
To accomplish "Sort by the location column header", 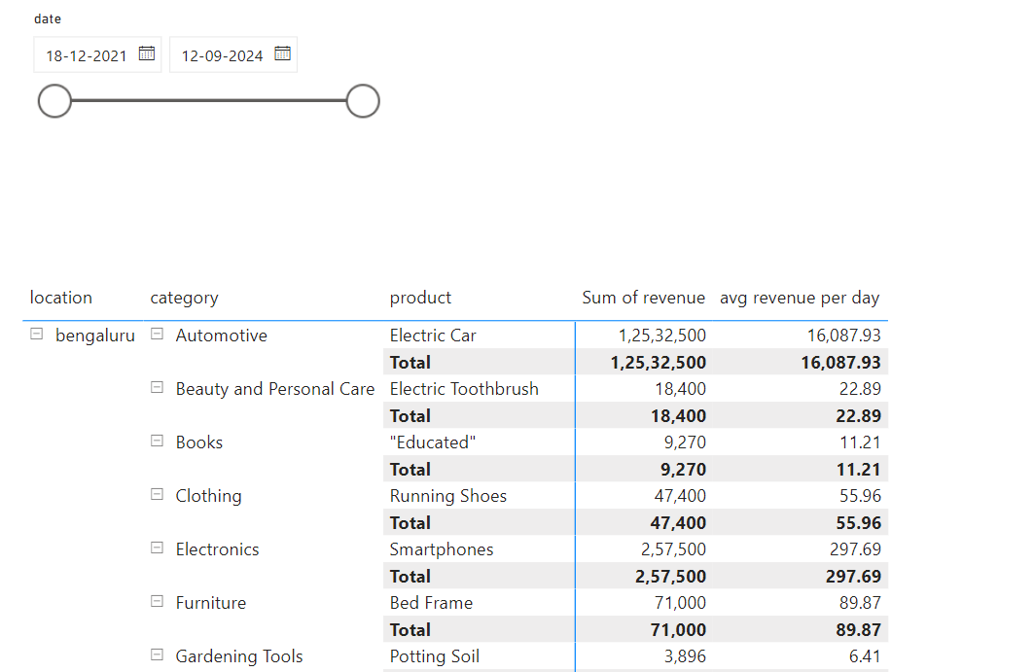I will (x=60, y=298).
